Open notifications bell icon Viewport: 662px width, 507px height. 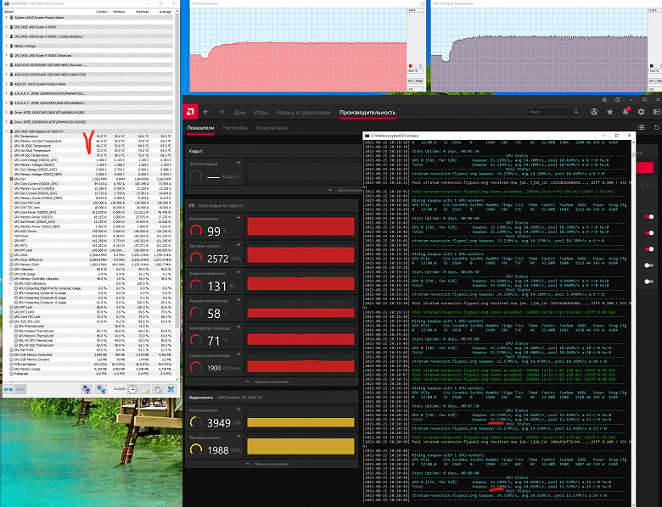[x=626, y=112]
